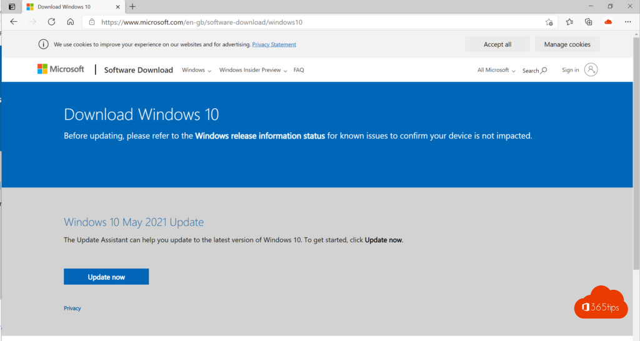Viewport: 640px width, 341px height.
Task: Click the red cloud extension icon
Action: [608, 22]
